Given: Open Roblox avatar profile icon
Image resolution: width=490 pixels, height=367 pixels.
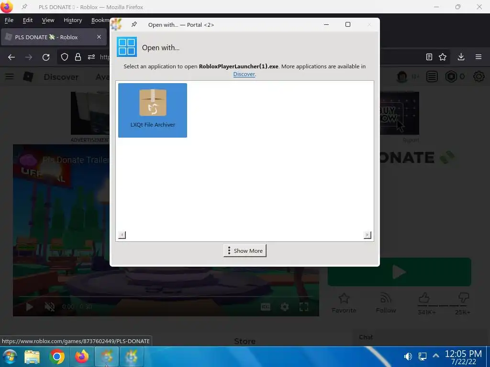Looking at the screenshot, I should click(x=402, y=76).
